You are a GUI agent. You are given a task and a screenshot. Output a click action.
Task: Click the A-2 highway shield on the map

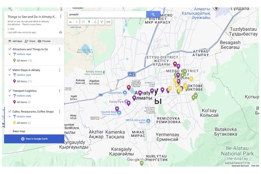click(x=132, y=74)
